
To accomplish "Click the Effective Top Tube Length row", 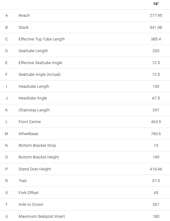I will (x=85, y=39).
